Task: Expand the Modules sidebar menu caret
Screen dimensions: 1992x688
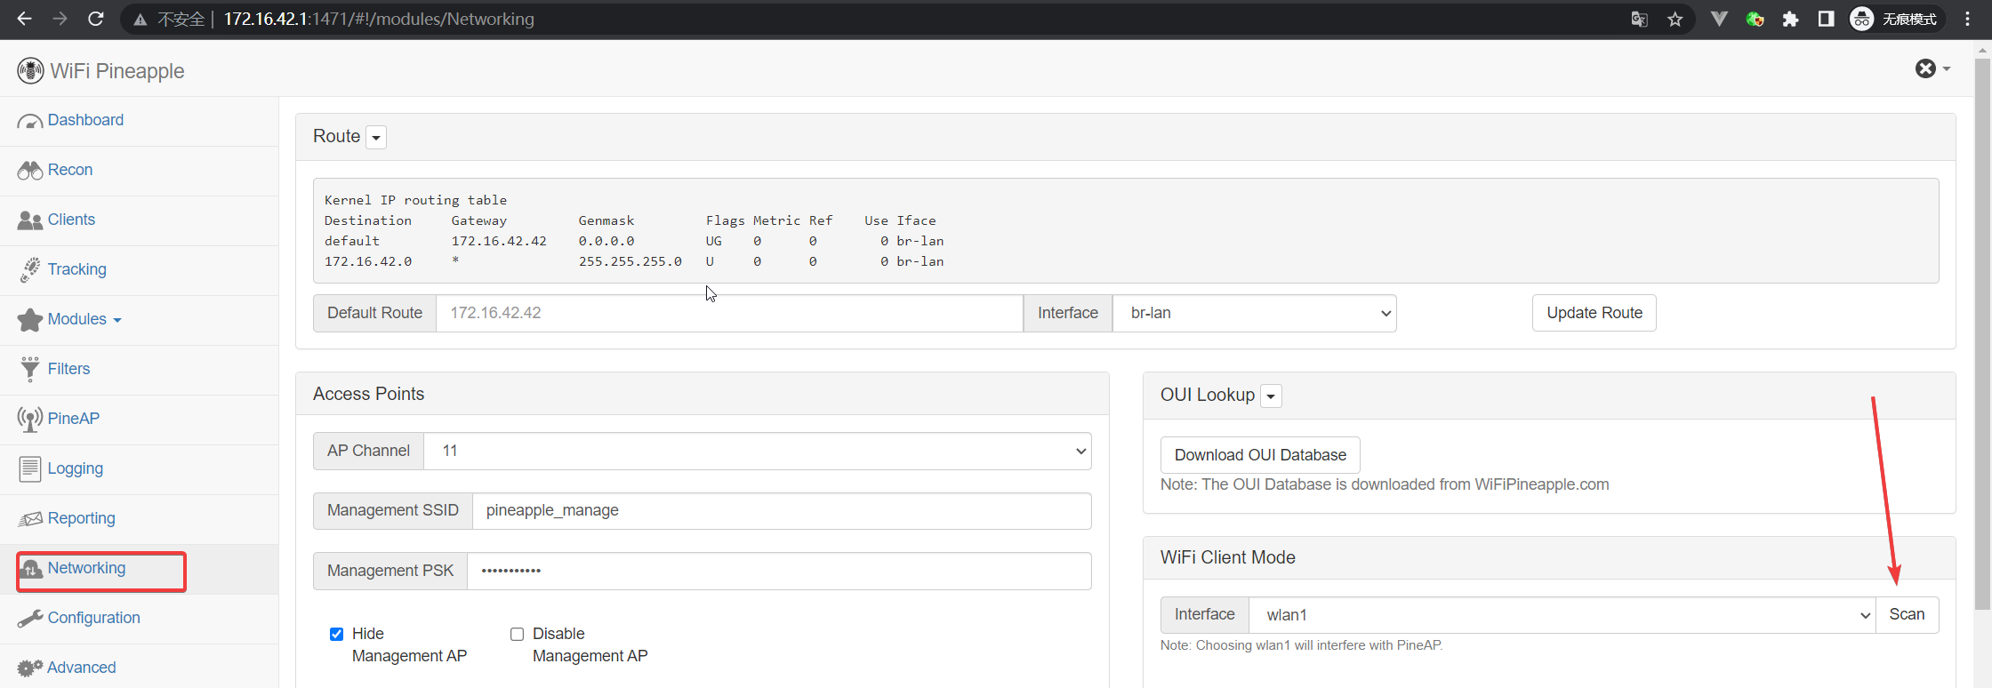Action: [x=117, y=321]
